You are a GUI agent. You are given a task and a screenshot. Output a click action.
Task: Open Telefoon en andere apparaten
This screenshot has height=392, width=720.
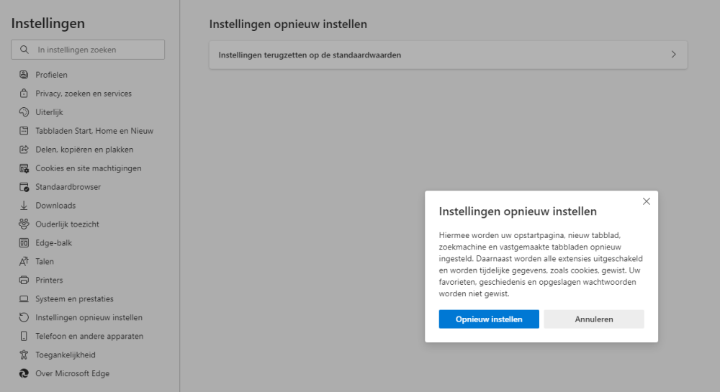(x=89, y=337)
